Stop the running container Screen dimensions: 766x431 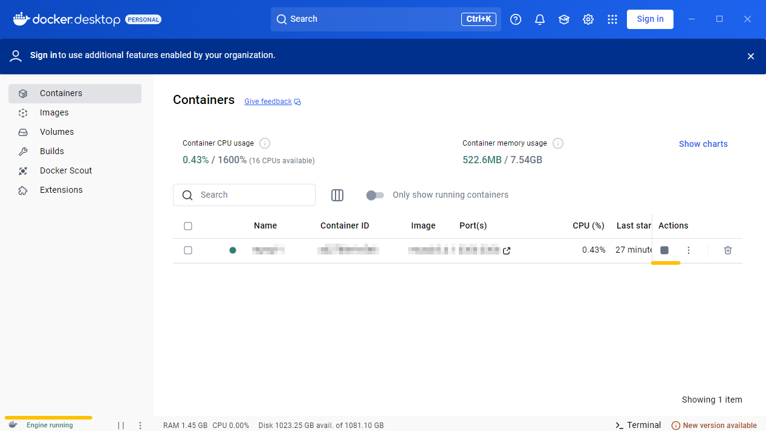[x=664, y=250]
